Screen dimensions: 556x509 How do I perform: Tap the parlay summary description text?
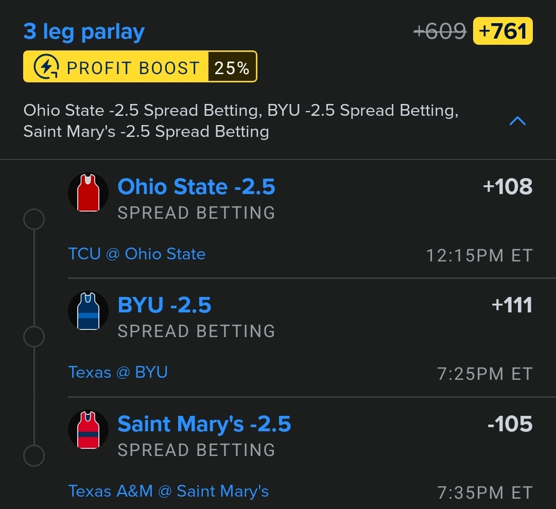pyautogui.click(x=241, y=121)
